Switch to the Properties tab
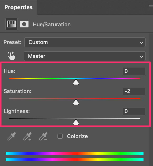 (x=19, y=7)
